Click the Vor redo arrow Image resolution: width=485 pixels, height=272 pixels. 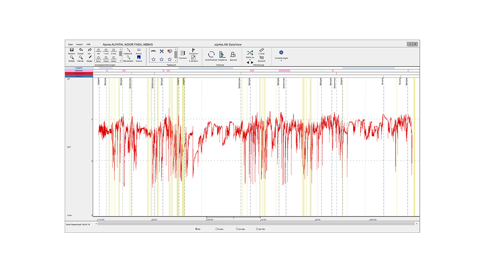point(89,50)
